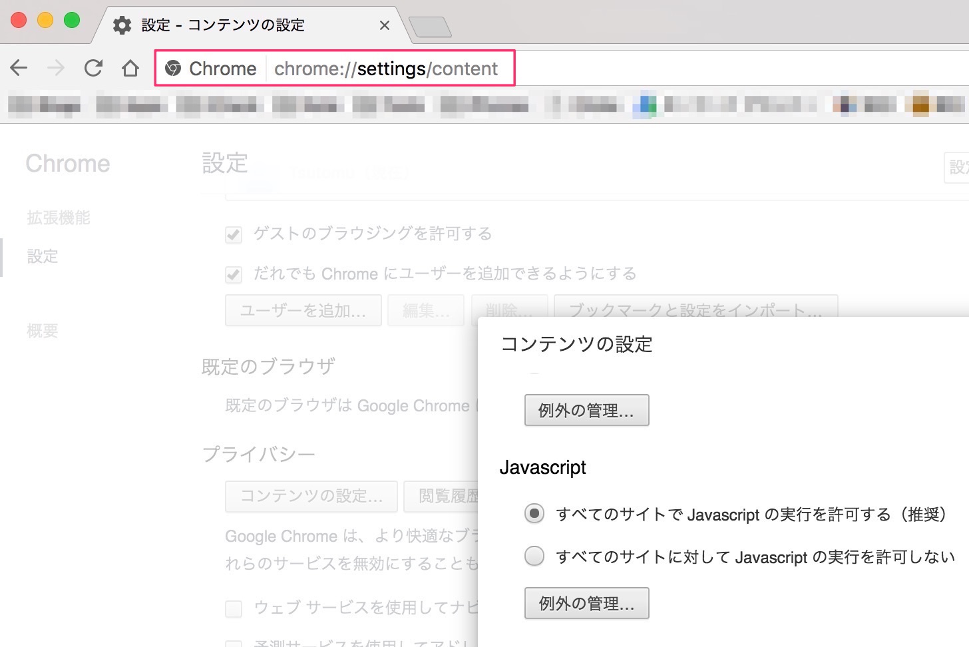969x647 pixels.
Task: Click the プライバシー heading
Action: [x=258, y=455]
